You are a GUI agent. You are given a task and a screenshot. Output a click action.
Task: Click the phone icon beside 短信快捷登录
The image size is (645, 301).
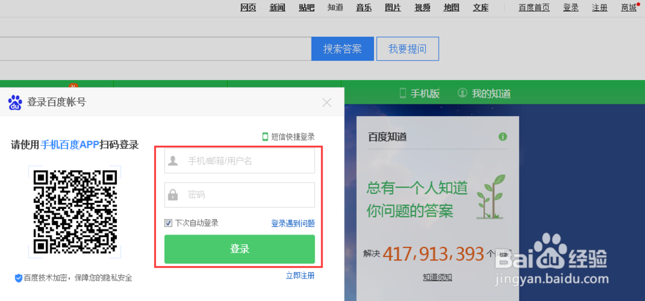pyautogui.click(x=265, y=137)
